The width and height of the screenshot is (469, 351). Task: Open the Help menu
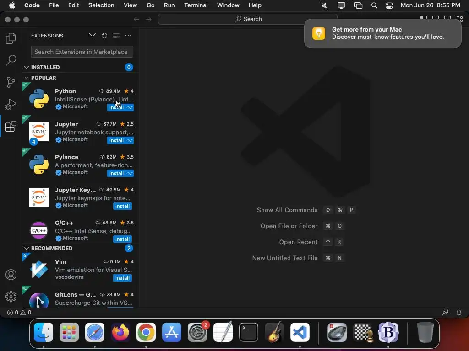pos(255,5)
